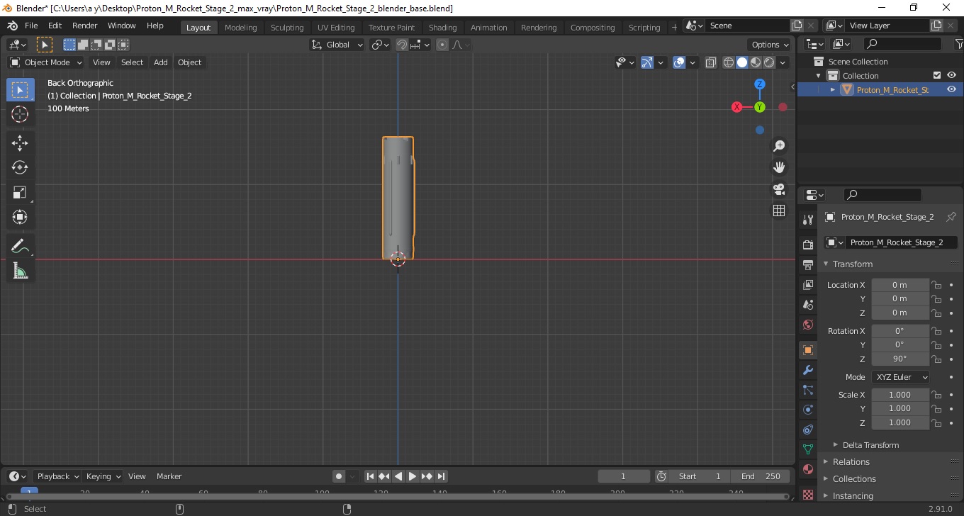Hide the Collection with its eye icon
Screen dimensions: 964x516
tap(951, 75)
